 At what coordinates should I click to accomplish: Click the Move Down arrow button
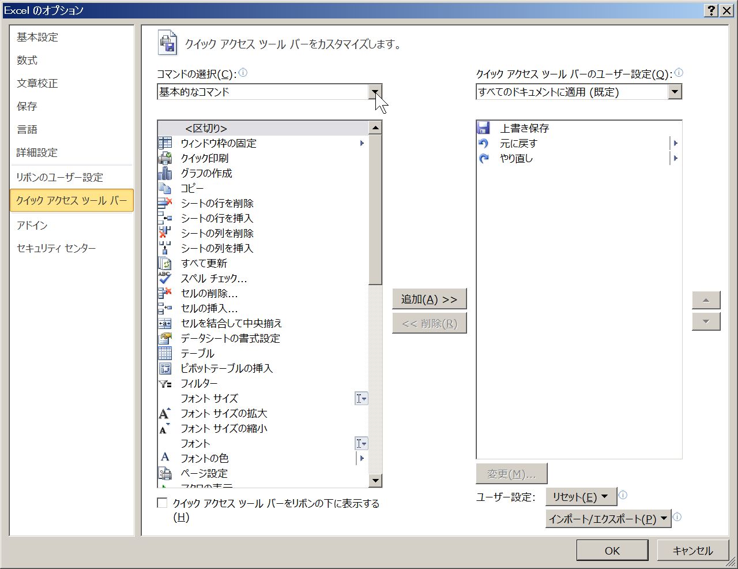pos(706,321)
